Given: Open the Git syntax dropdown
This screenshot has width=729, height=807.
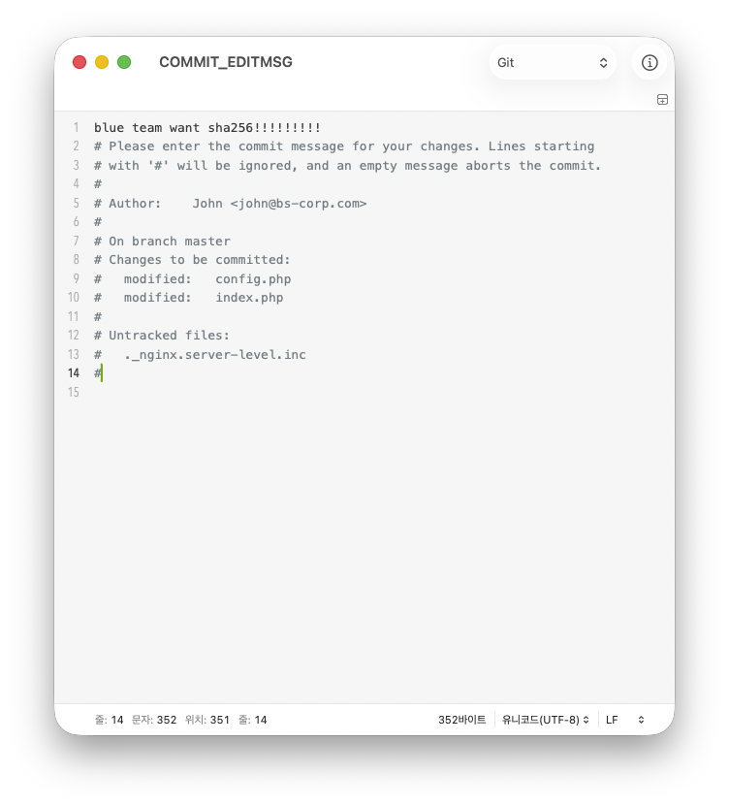Looking at the screenshot, I should coord(553,62).
